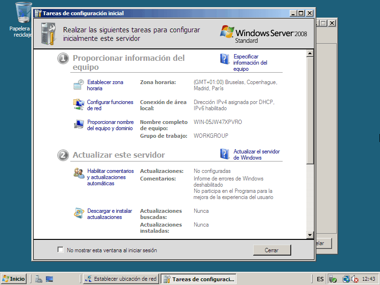Click the scrollbar down arrow
Screen dimensions: 380x285
[x=310, y=235]
